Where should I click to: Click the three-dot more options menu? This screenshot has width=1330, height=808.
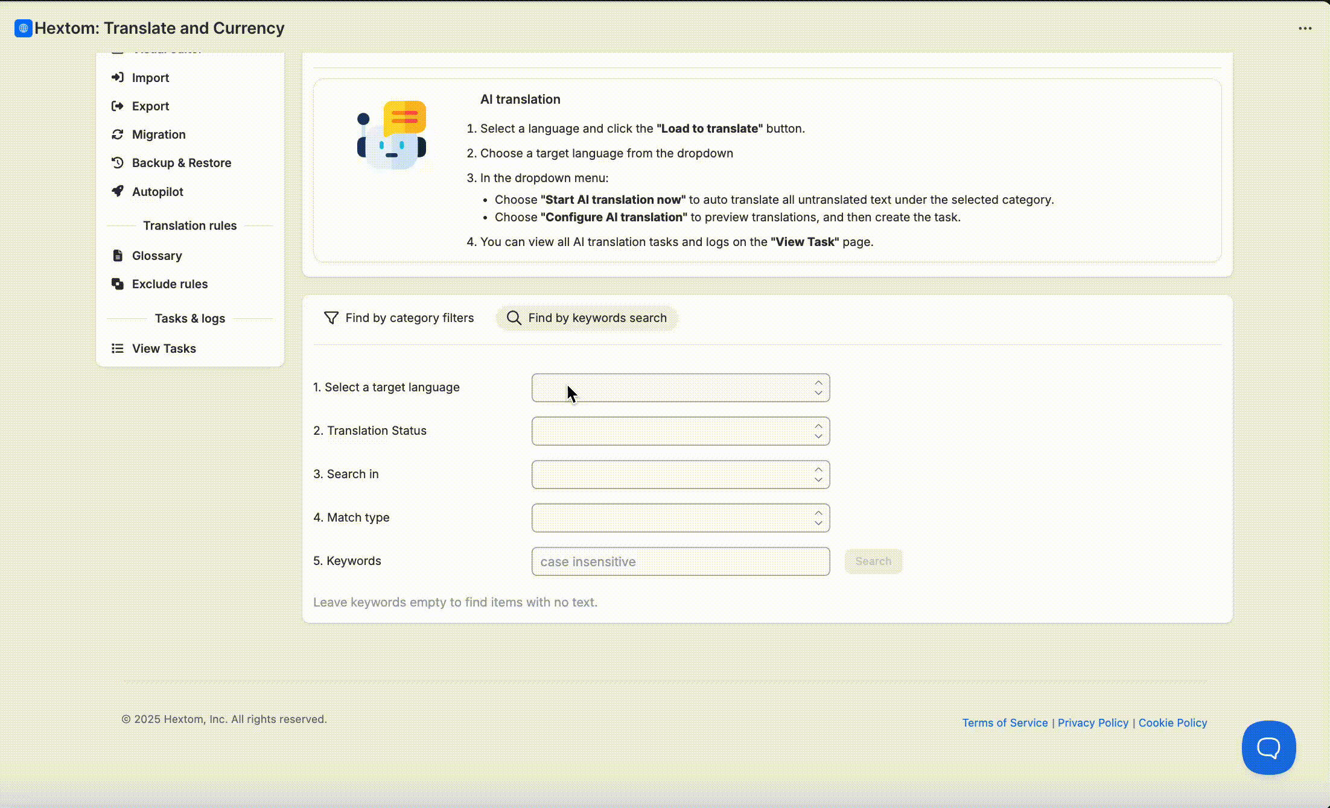coord(1305,28)
